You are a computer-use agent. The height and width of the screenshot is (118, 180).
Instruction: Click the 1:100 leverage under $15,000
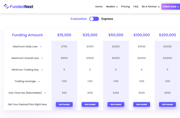tap(64, 81)
